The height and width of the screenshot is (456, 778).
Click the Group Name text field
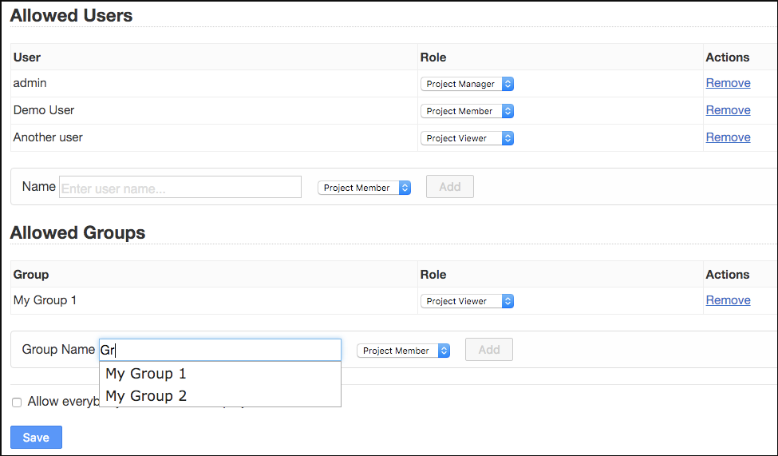point(219,350)
